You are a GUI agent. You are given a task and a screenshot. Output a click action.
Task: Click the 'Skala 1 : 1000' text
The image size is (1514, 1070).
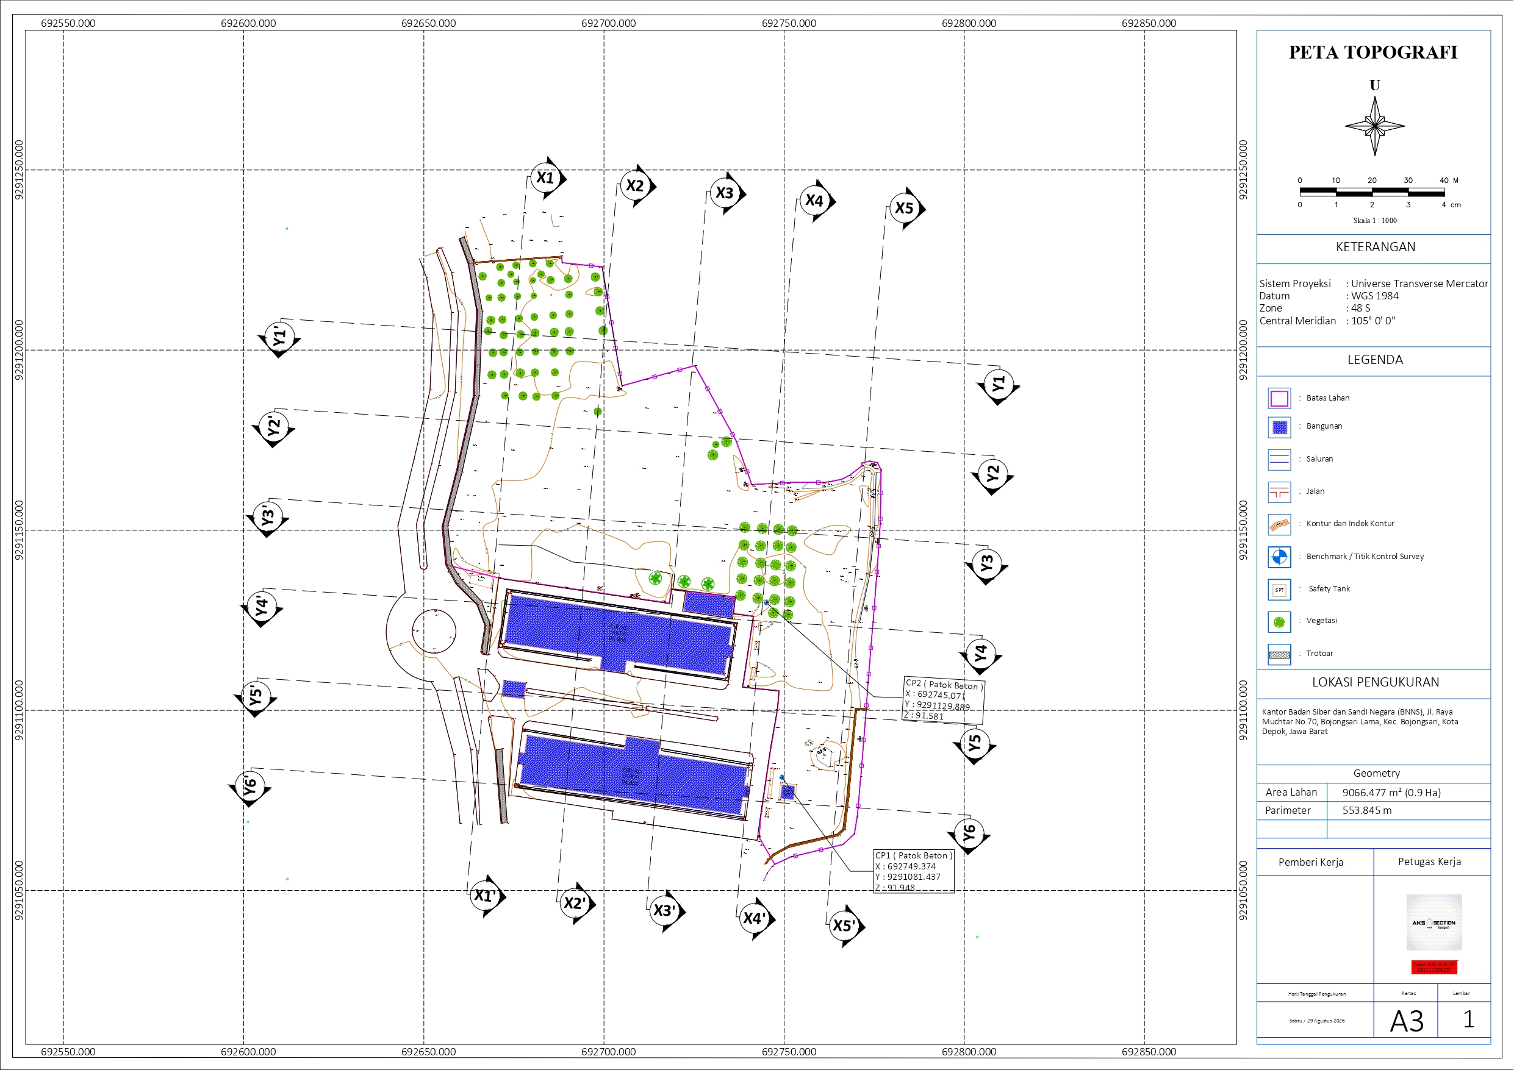point(1375,221)
